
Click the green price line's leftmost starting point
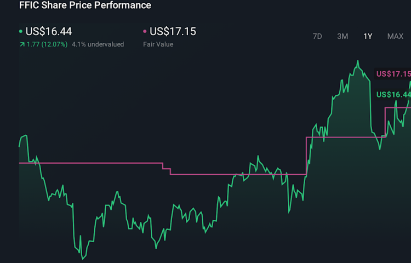point(19,146)
